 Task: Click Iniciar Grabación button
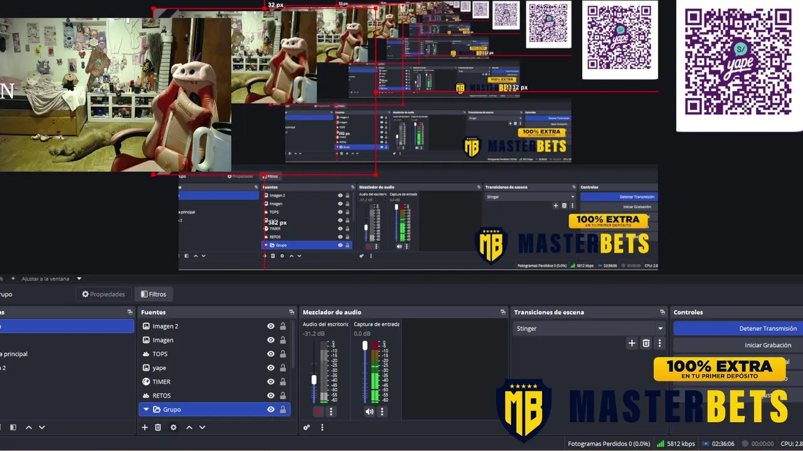point(738,345)
